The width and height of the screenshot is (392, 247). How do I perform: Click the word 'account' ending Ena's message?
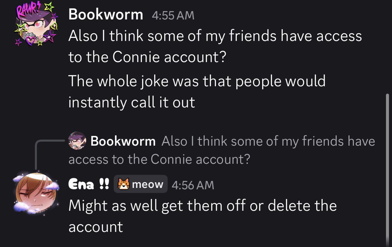point(96,227)
